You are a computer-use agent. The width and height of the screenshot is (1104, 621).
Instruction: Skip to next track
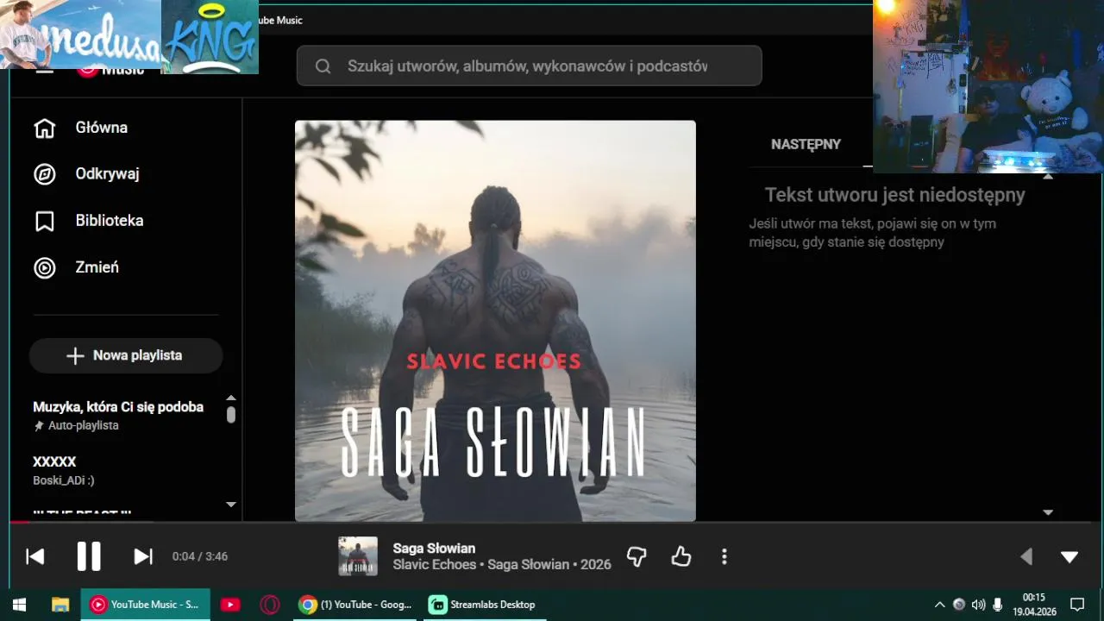click(x=143, y=556)
